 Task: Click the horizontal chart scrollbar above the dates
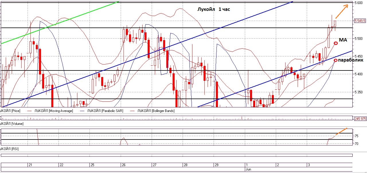[x=177, y=155]
